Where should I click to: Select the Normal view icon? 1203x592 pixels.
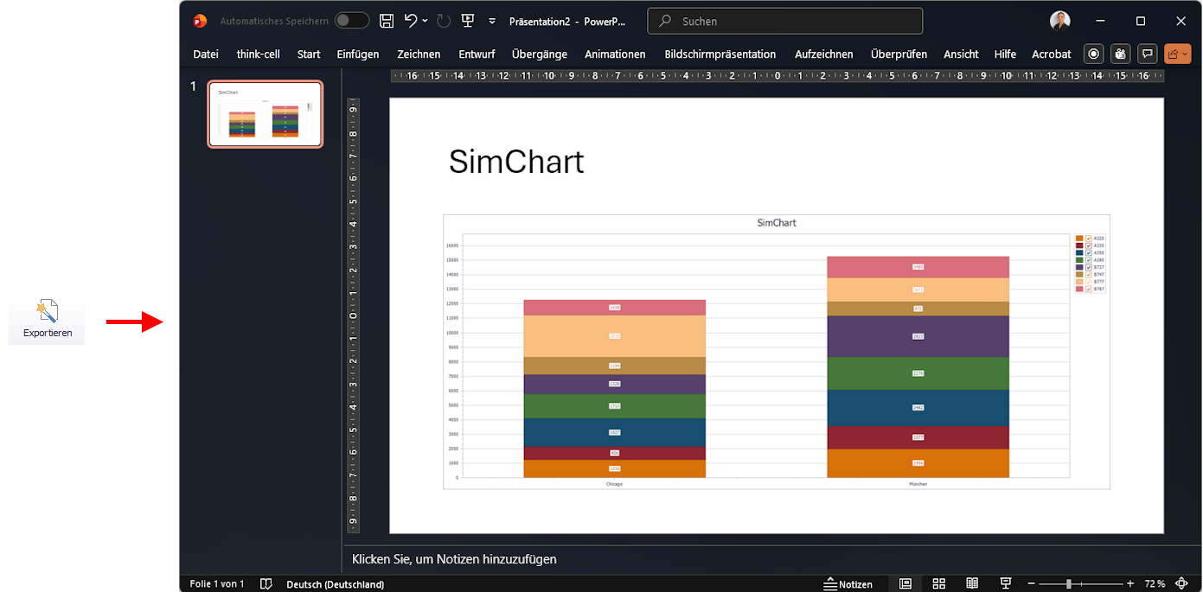[x=905, y=583]
